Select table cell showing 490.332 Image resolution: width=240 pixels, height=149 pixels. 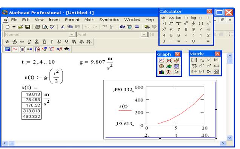(x=31, y=117)
